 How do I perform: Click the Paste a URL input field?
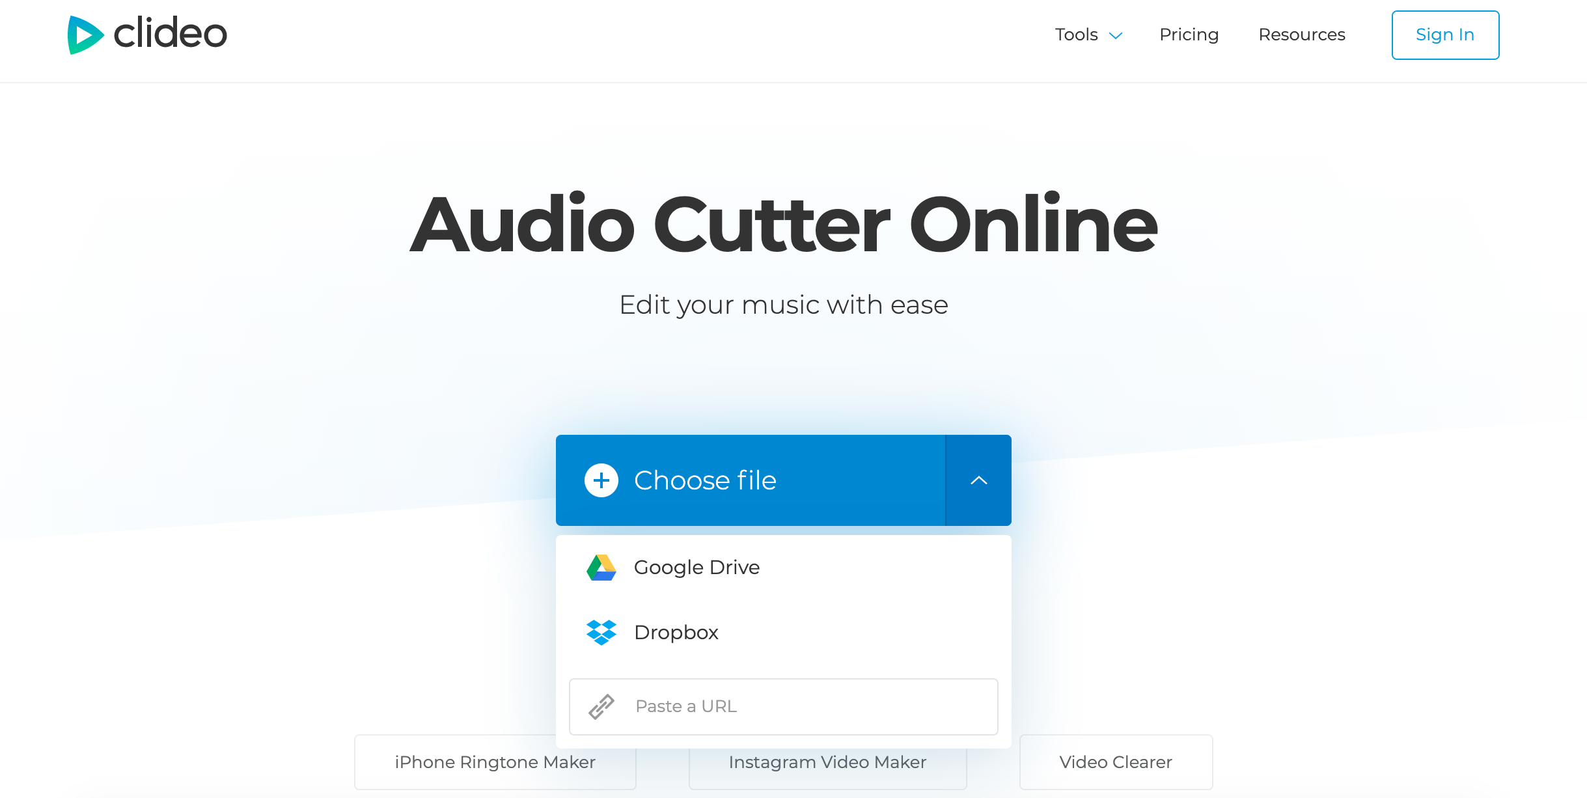[783, 706]
